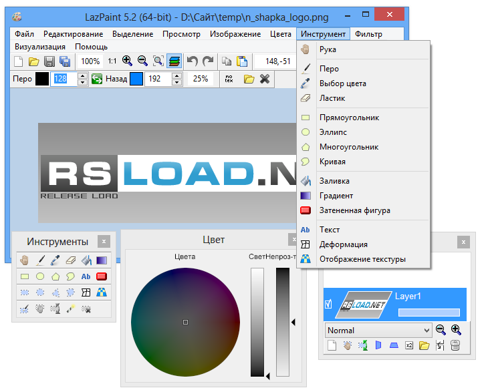The height and width of the screenshot is (392, 486).
Task: Choose the grid deformation tool in Инструменты panel
Action: coord(86,292)
